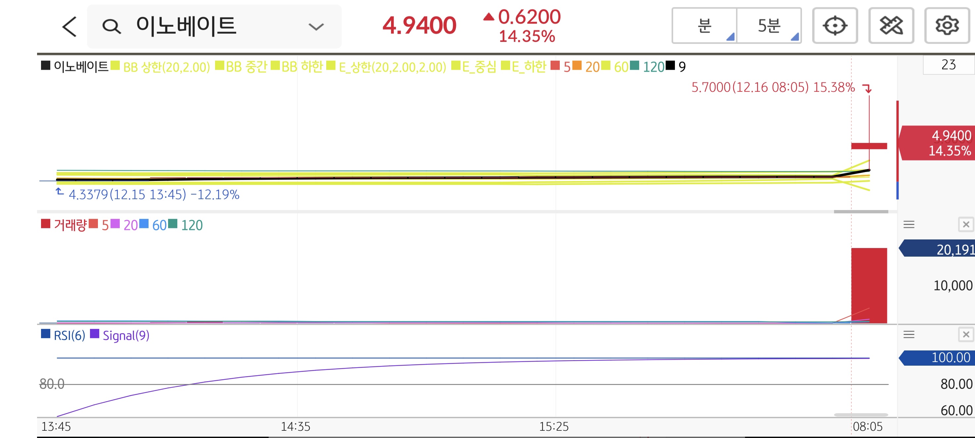Open volume panel menu lines icon
Screen dimensions: 975x438
pyautogui.click(x=909, y=225)
